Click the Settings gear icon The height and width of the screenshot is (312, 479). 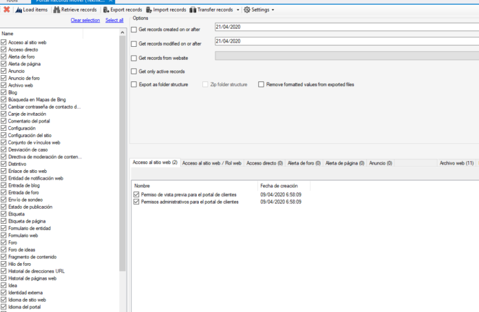coord(248,10)
